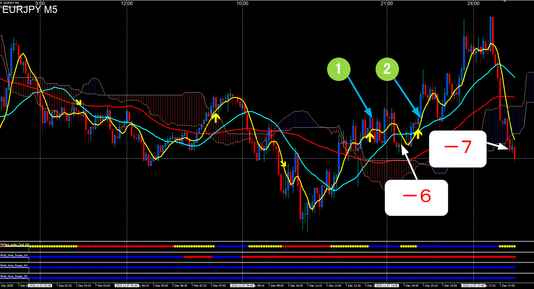Click the 7 Dec 06:35 axis label
Screen dimensions: 534x289
coord(180,286)
